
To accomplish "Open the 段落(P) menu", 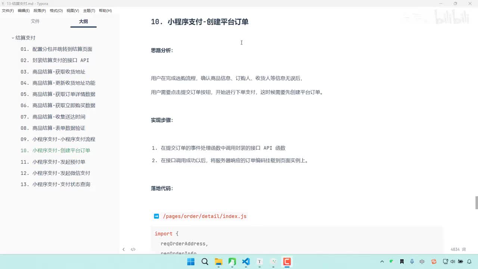I will 40,11.
